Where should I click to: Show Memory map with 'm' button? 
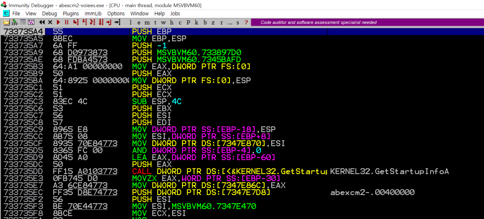pyautogui.click(x=147, y=22)
